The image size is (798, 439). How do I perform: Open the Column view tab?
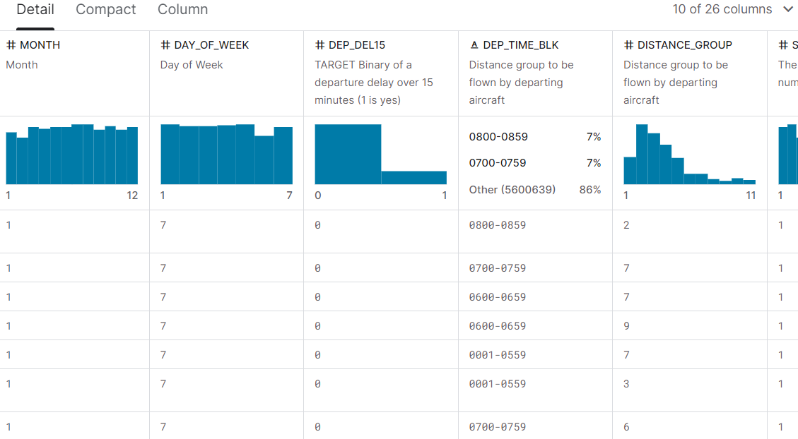click(x=182, y=10)
